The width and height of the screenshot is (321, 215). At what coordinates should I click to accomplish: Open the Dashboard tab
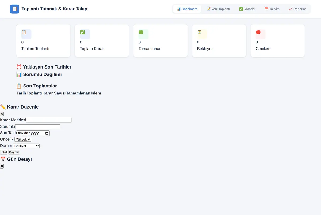point(187,9)
